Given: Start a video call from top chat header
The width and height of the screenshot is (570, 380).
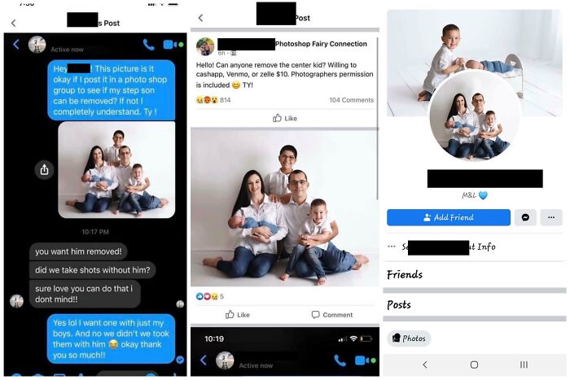Looking at the screenshot, I should click(x=170, y=45).
